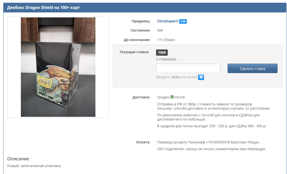Click the Доставка label

[x=141, y=97]
